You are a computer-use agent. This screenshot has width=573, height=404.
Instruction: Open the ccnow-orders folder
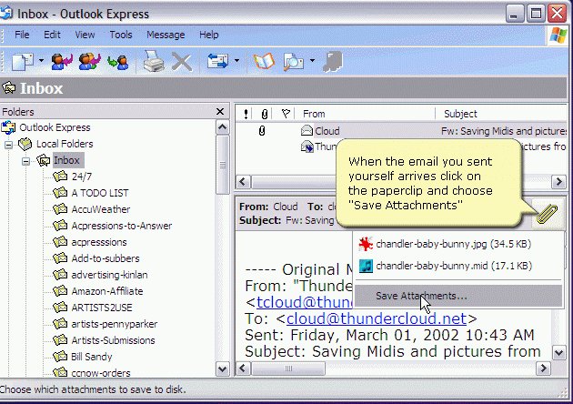pos(101,372)
